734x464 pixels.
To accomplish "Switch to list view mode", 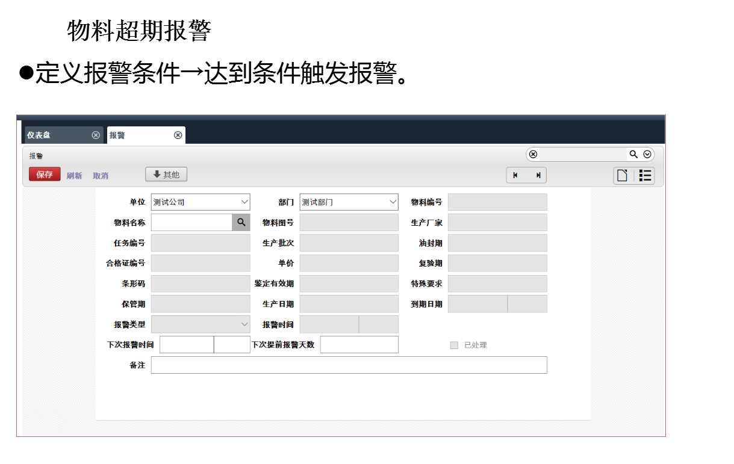I will (645, 176).
